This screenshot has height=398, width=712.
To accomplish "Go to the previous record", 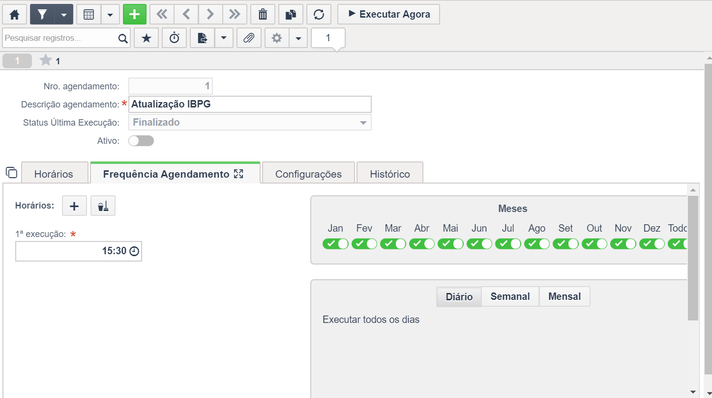I will point(186,15).
